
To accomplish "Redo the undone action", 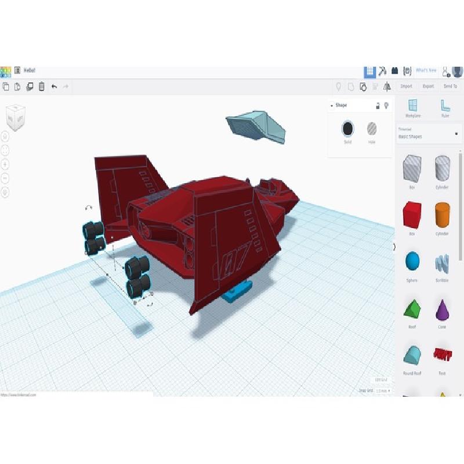I will [x=66, y=86].
